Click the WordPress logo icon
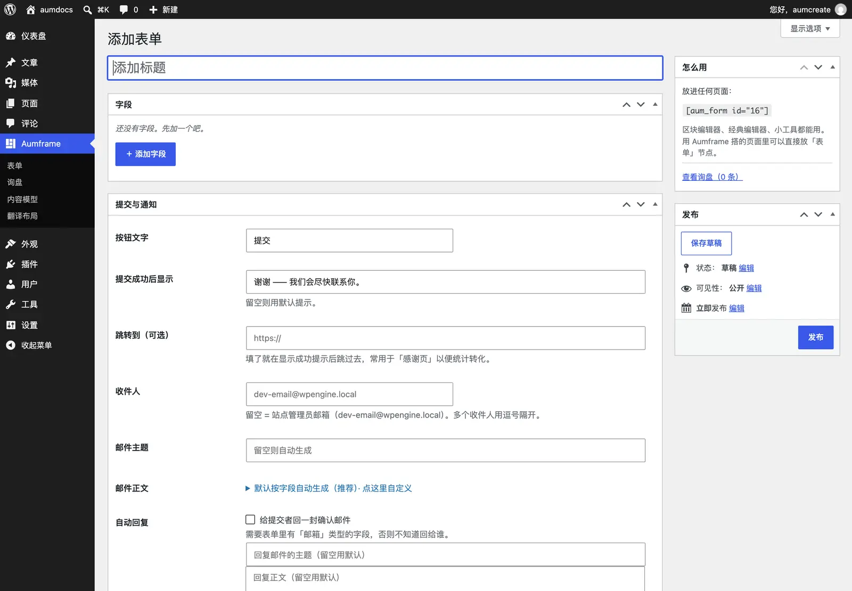 click(x=10, y=10)
